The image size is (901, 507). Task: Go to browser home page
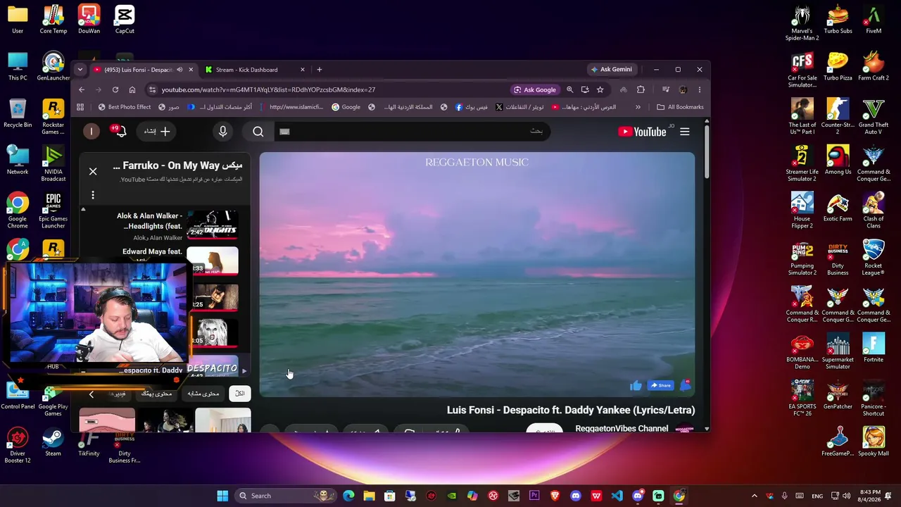click(132, 89)
